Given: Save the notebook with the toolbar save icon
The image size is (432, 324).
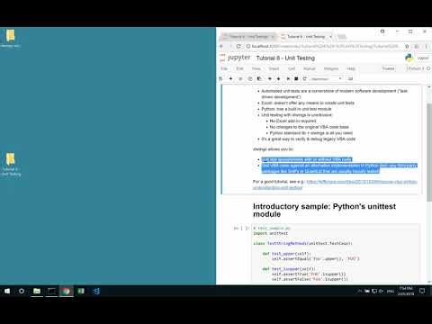Looking at the screenshot, I should [x=220, y=78].
